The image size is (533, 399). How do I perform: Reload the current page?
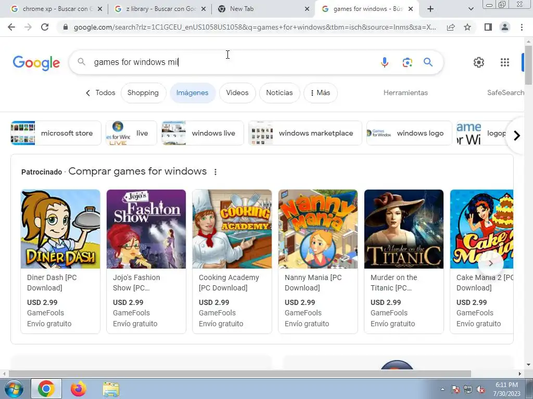[x=45, y=27]
